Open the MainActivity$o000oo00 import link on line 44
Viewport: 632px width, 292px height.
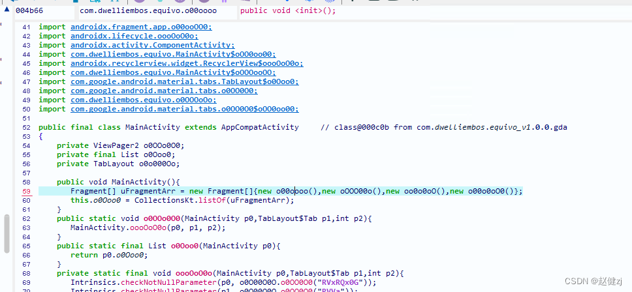(173, 54)
